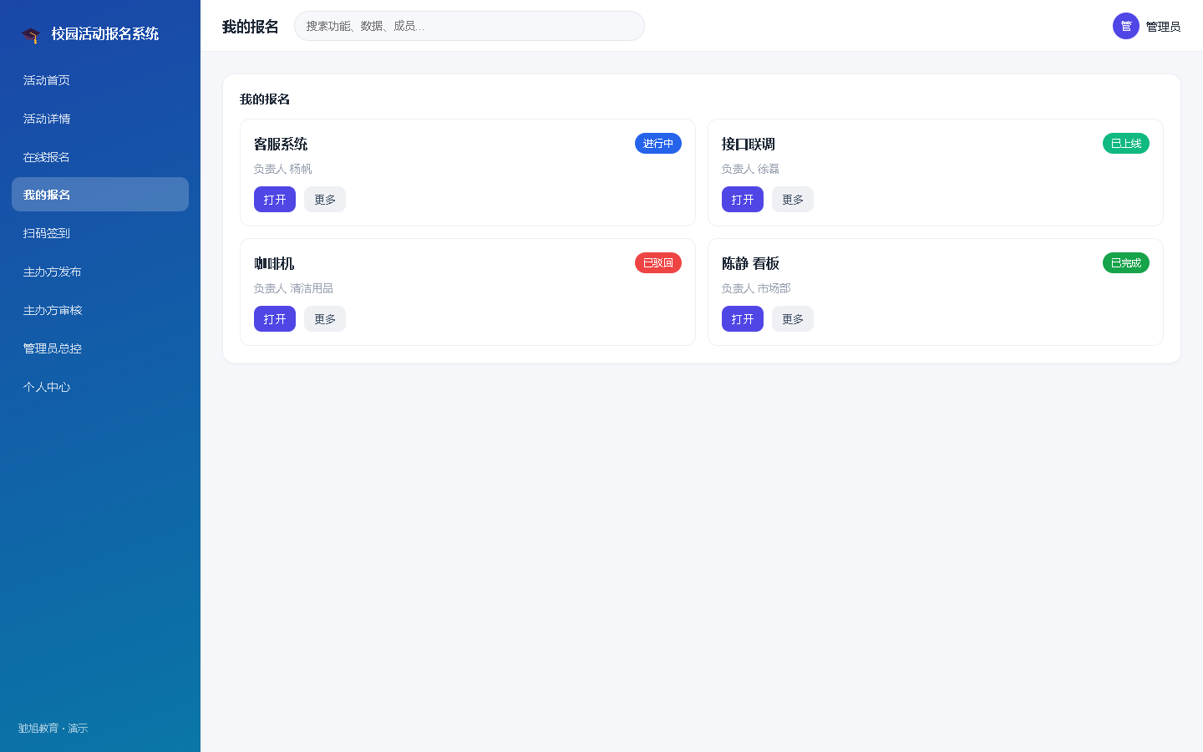Open 扫码签到 page

coord(100,233)
